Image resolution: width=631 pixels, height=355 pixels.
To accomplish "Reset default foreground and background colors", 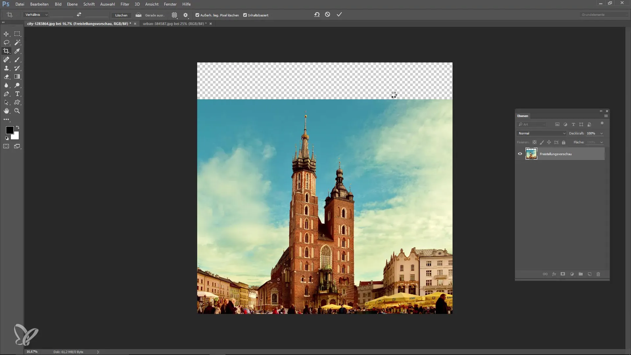I will (x=7, y=138).
